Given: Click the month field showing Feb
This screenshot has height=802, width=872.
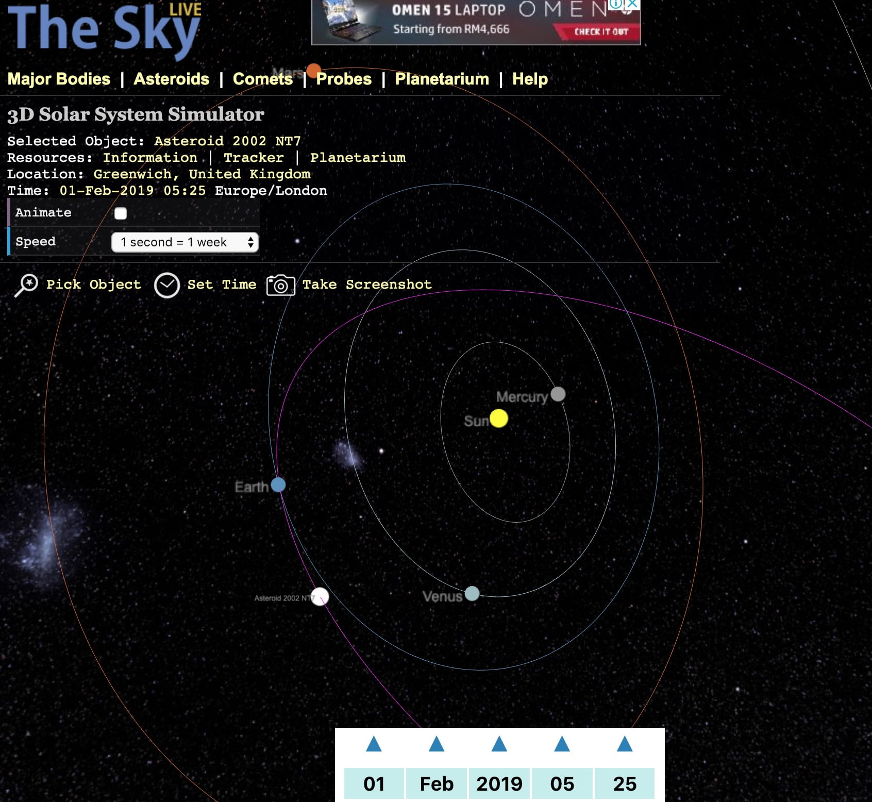Looking at the screenshot, I should tap(437, 783).
